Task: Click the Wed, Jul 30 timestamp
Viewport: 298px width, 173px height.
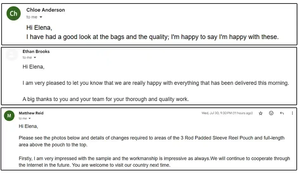Action: (227, 113)
